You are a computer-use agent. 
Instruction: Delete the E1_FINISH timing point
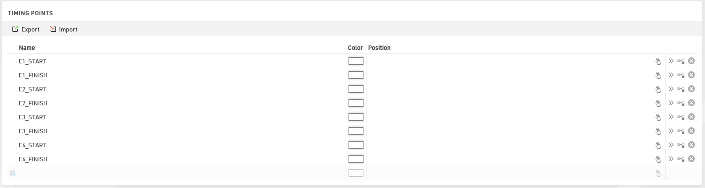click(x=691, y=75)
